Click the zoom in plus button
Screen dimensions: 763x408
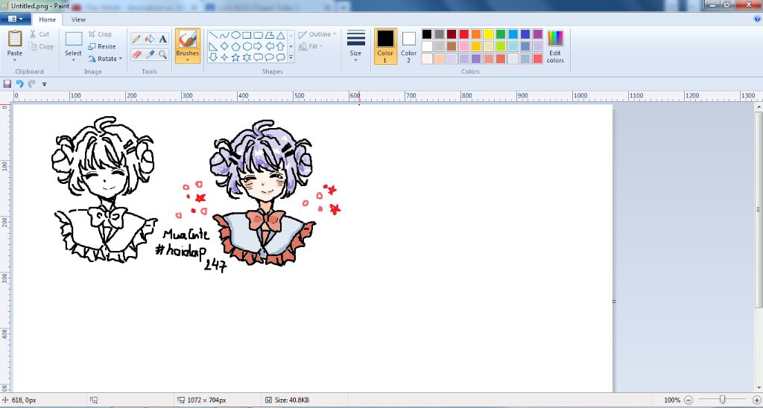756,401
